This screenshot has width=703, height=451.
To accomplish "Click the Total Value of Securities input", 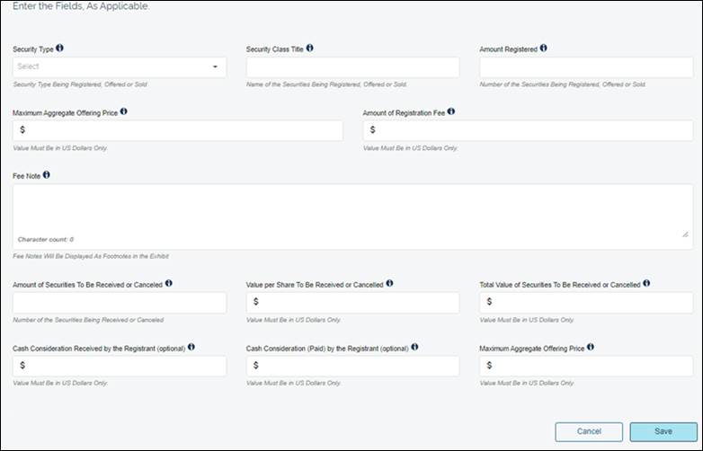I will [x=586, y=303].
